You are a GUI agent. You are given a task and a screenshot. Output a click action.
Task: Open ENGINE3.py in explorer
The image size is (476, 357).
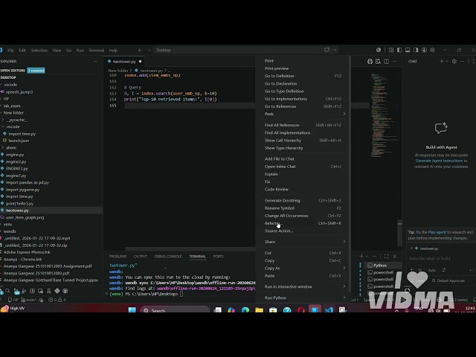coord(16,169)
